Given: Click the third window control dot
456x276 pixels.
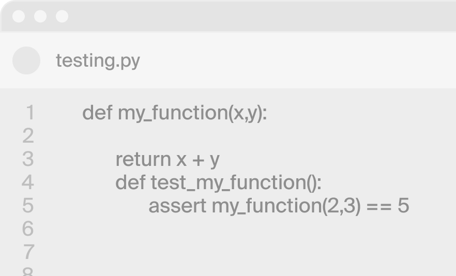Looking at the screenshot, I should [62, 17].
